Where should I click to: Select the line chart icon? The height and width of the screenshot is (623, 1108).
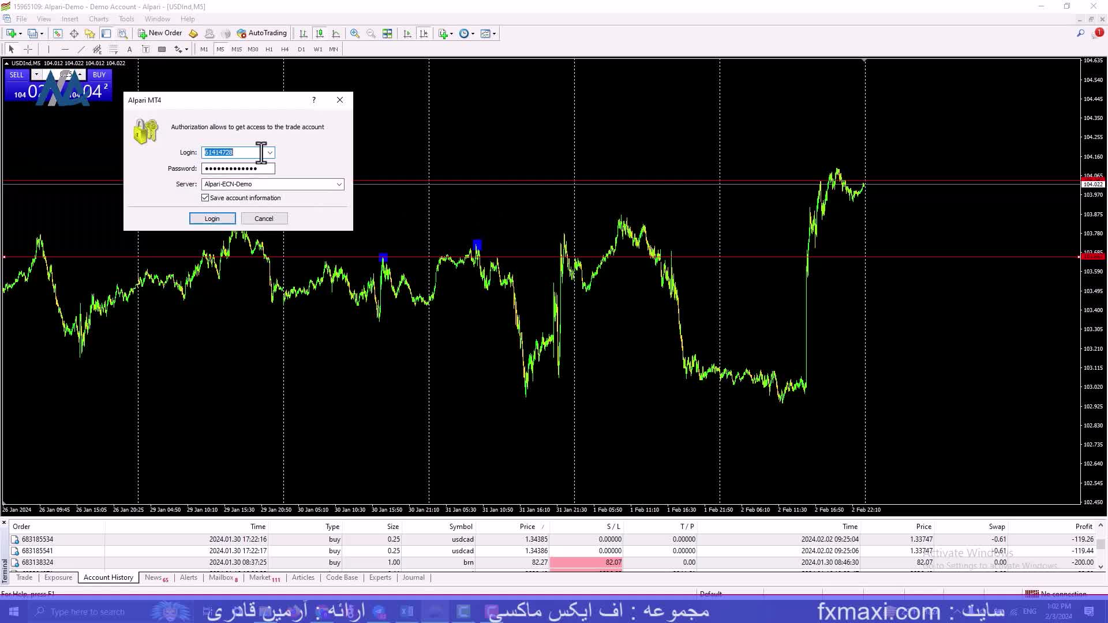click(336, 33)
